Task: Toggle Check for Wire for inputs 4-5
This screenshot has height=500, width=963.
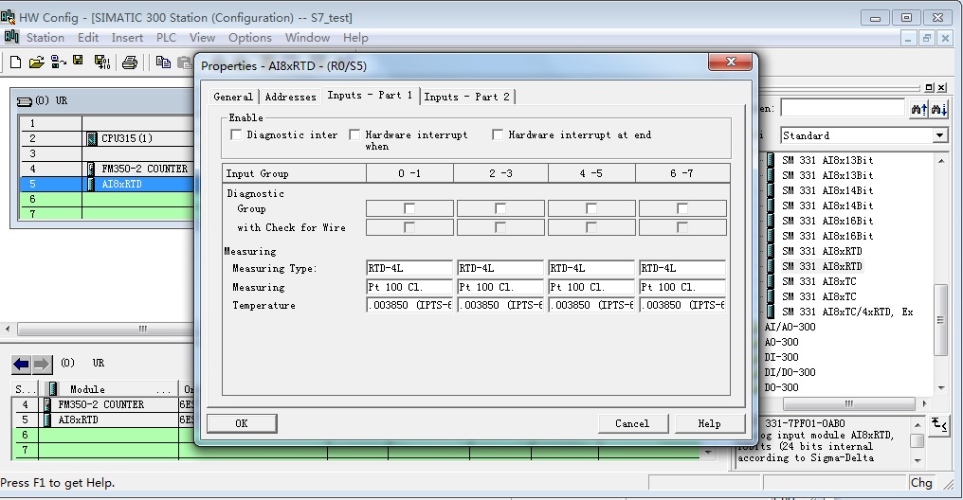Action: pos(591,227)
